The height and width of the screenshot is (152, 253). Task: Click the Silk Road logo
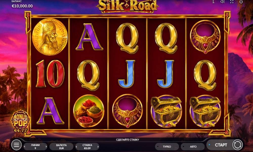128,6
